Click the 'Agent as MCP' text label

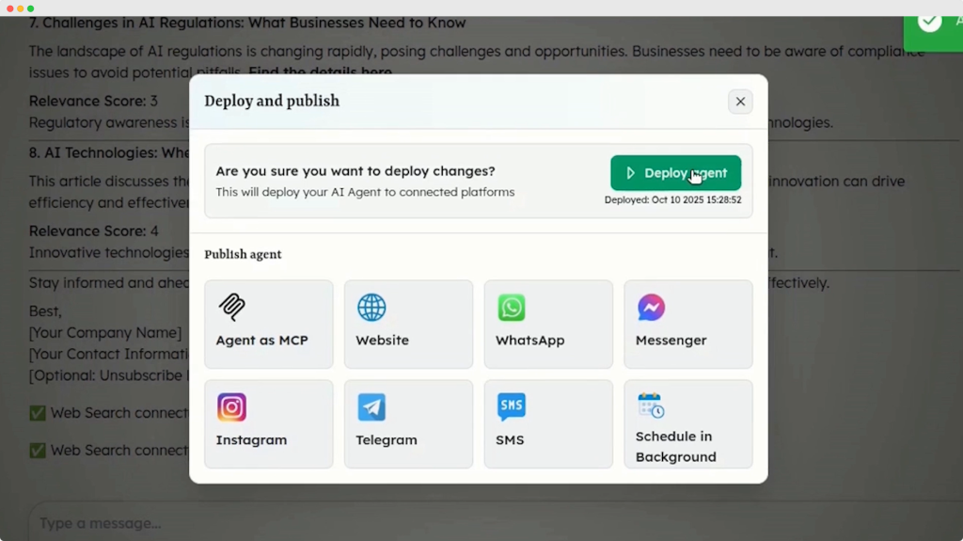261,340
